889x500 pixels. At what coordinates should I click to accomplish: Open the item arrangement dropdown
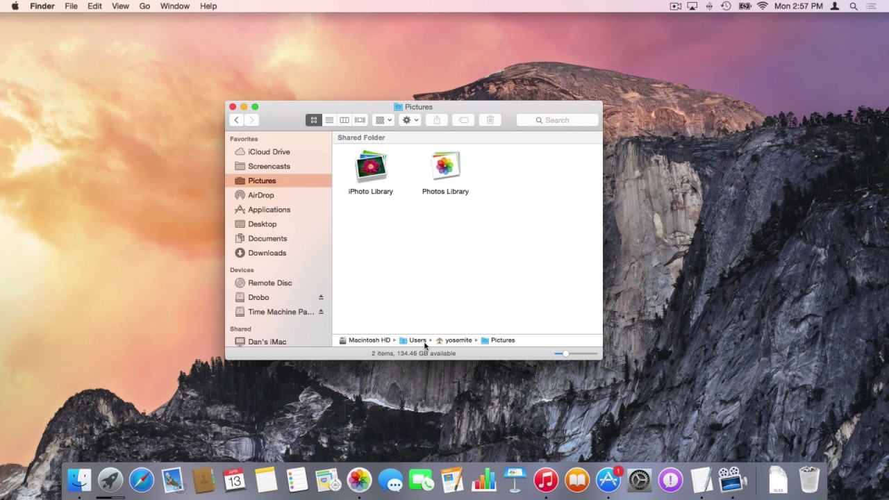[383, 120]
